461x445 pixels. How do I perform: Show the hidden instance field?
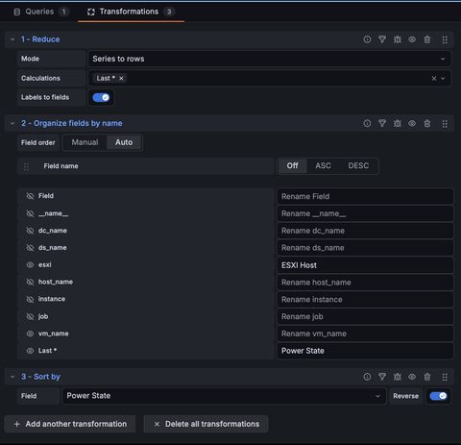(x=30, y=299)
